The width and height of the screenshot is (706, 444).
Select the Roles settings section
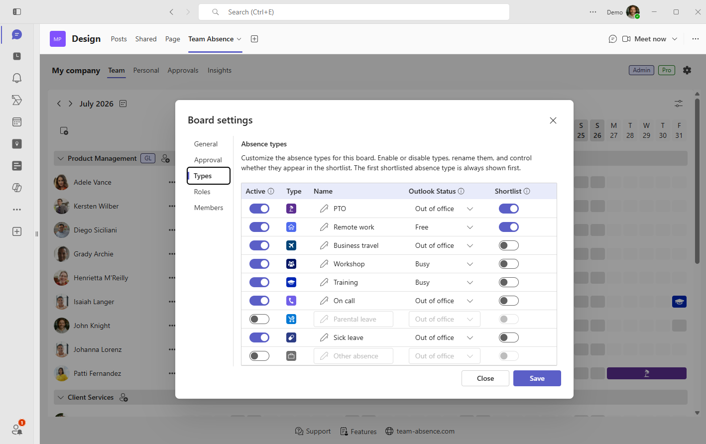click(202, 192)
